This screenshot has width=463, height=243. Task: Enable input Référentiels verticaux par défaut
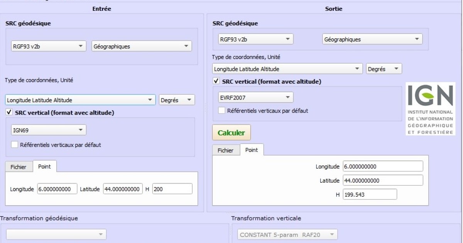point(15,145)
